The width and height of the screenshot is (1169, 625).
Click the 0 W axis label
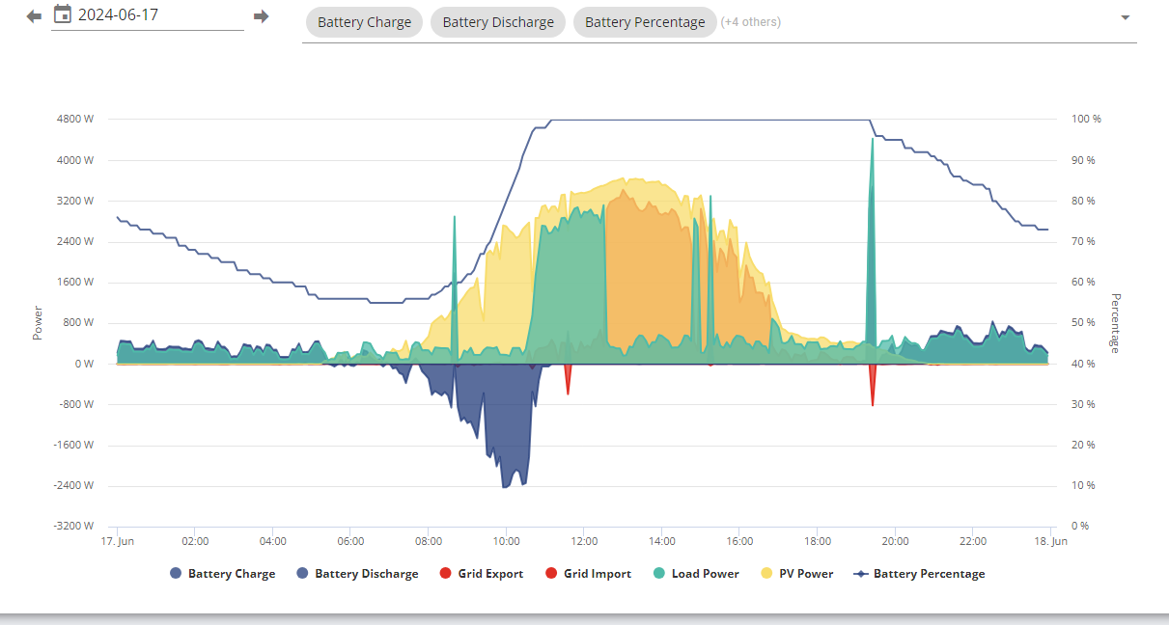click(83, 364)
